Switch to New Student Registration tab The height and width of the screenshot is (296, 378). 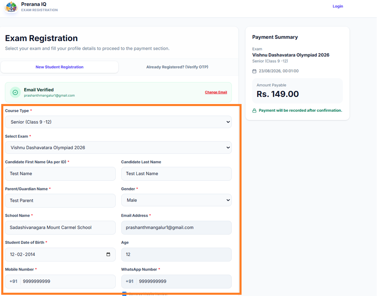pyautogui.click(x=59, y=67)
